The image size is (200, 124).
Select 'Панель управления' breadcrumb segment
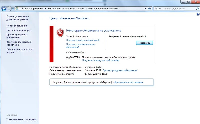[x=33, y=9]
